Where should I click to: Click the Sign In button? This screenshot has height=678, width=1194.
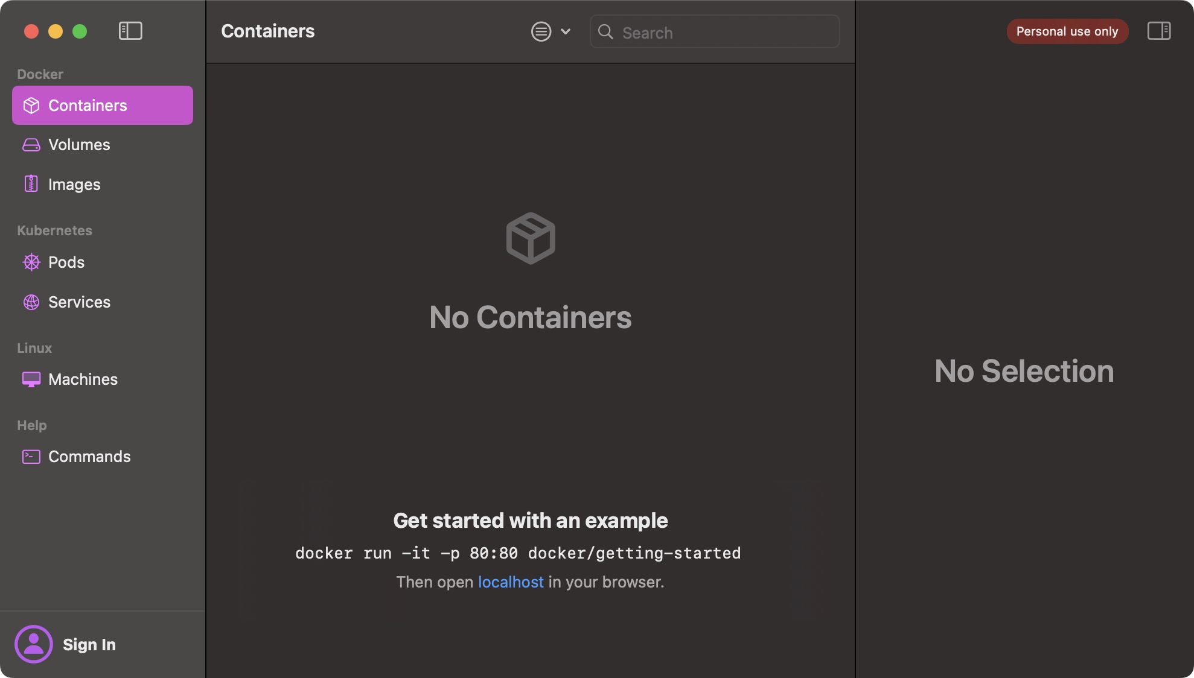[x=89, y=644]
